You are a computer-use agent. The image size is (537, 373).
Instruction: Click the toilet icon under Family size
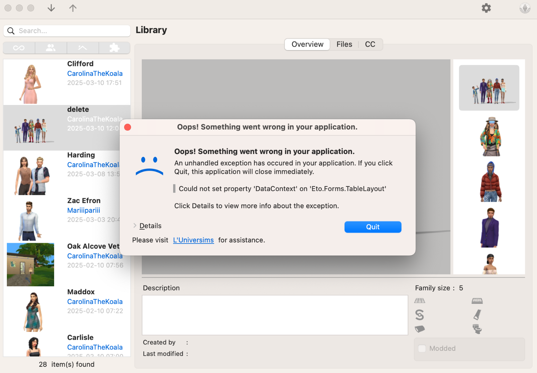(x=477, y=329)
